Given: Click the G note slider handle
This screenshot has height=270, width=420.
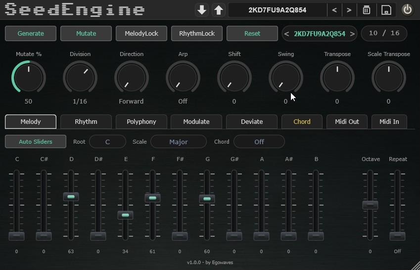Looking at the screenshot, I should (x=207, y=199).
